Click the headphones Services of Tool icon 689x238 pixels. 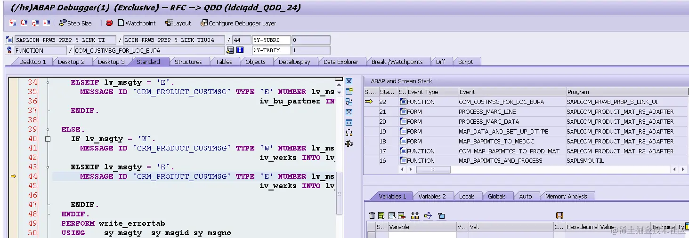(349, 133)
